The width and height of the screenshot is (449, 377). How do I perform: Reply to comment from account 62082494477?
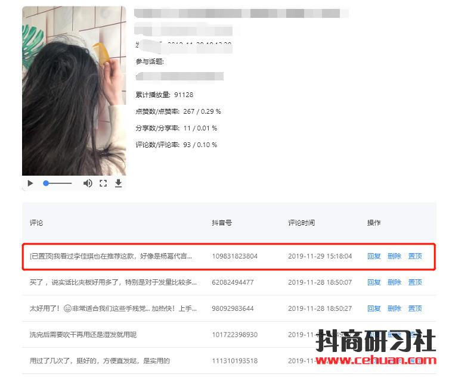(x=374, y=282)
